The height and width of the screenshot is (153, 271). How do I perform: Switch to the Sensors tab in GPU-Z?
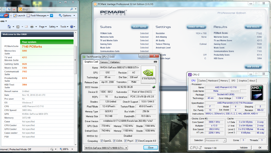[x=104, y=62]
